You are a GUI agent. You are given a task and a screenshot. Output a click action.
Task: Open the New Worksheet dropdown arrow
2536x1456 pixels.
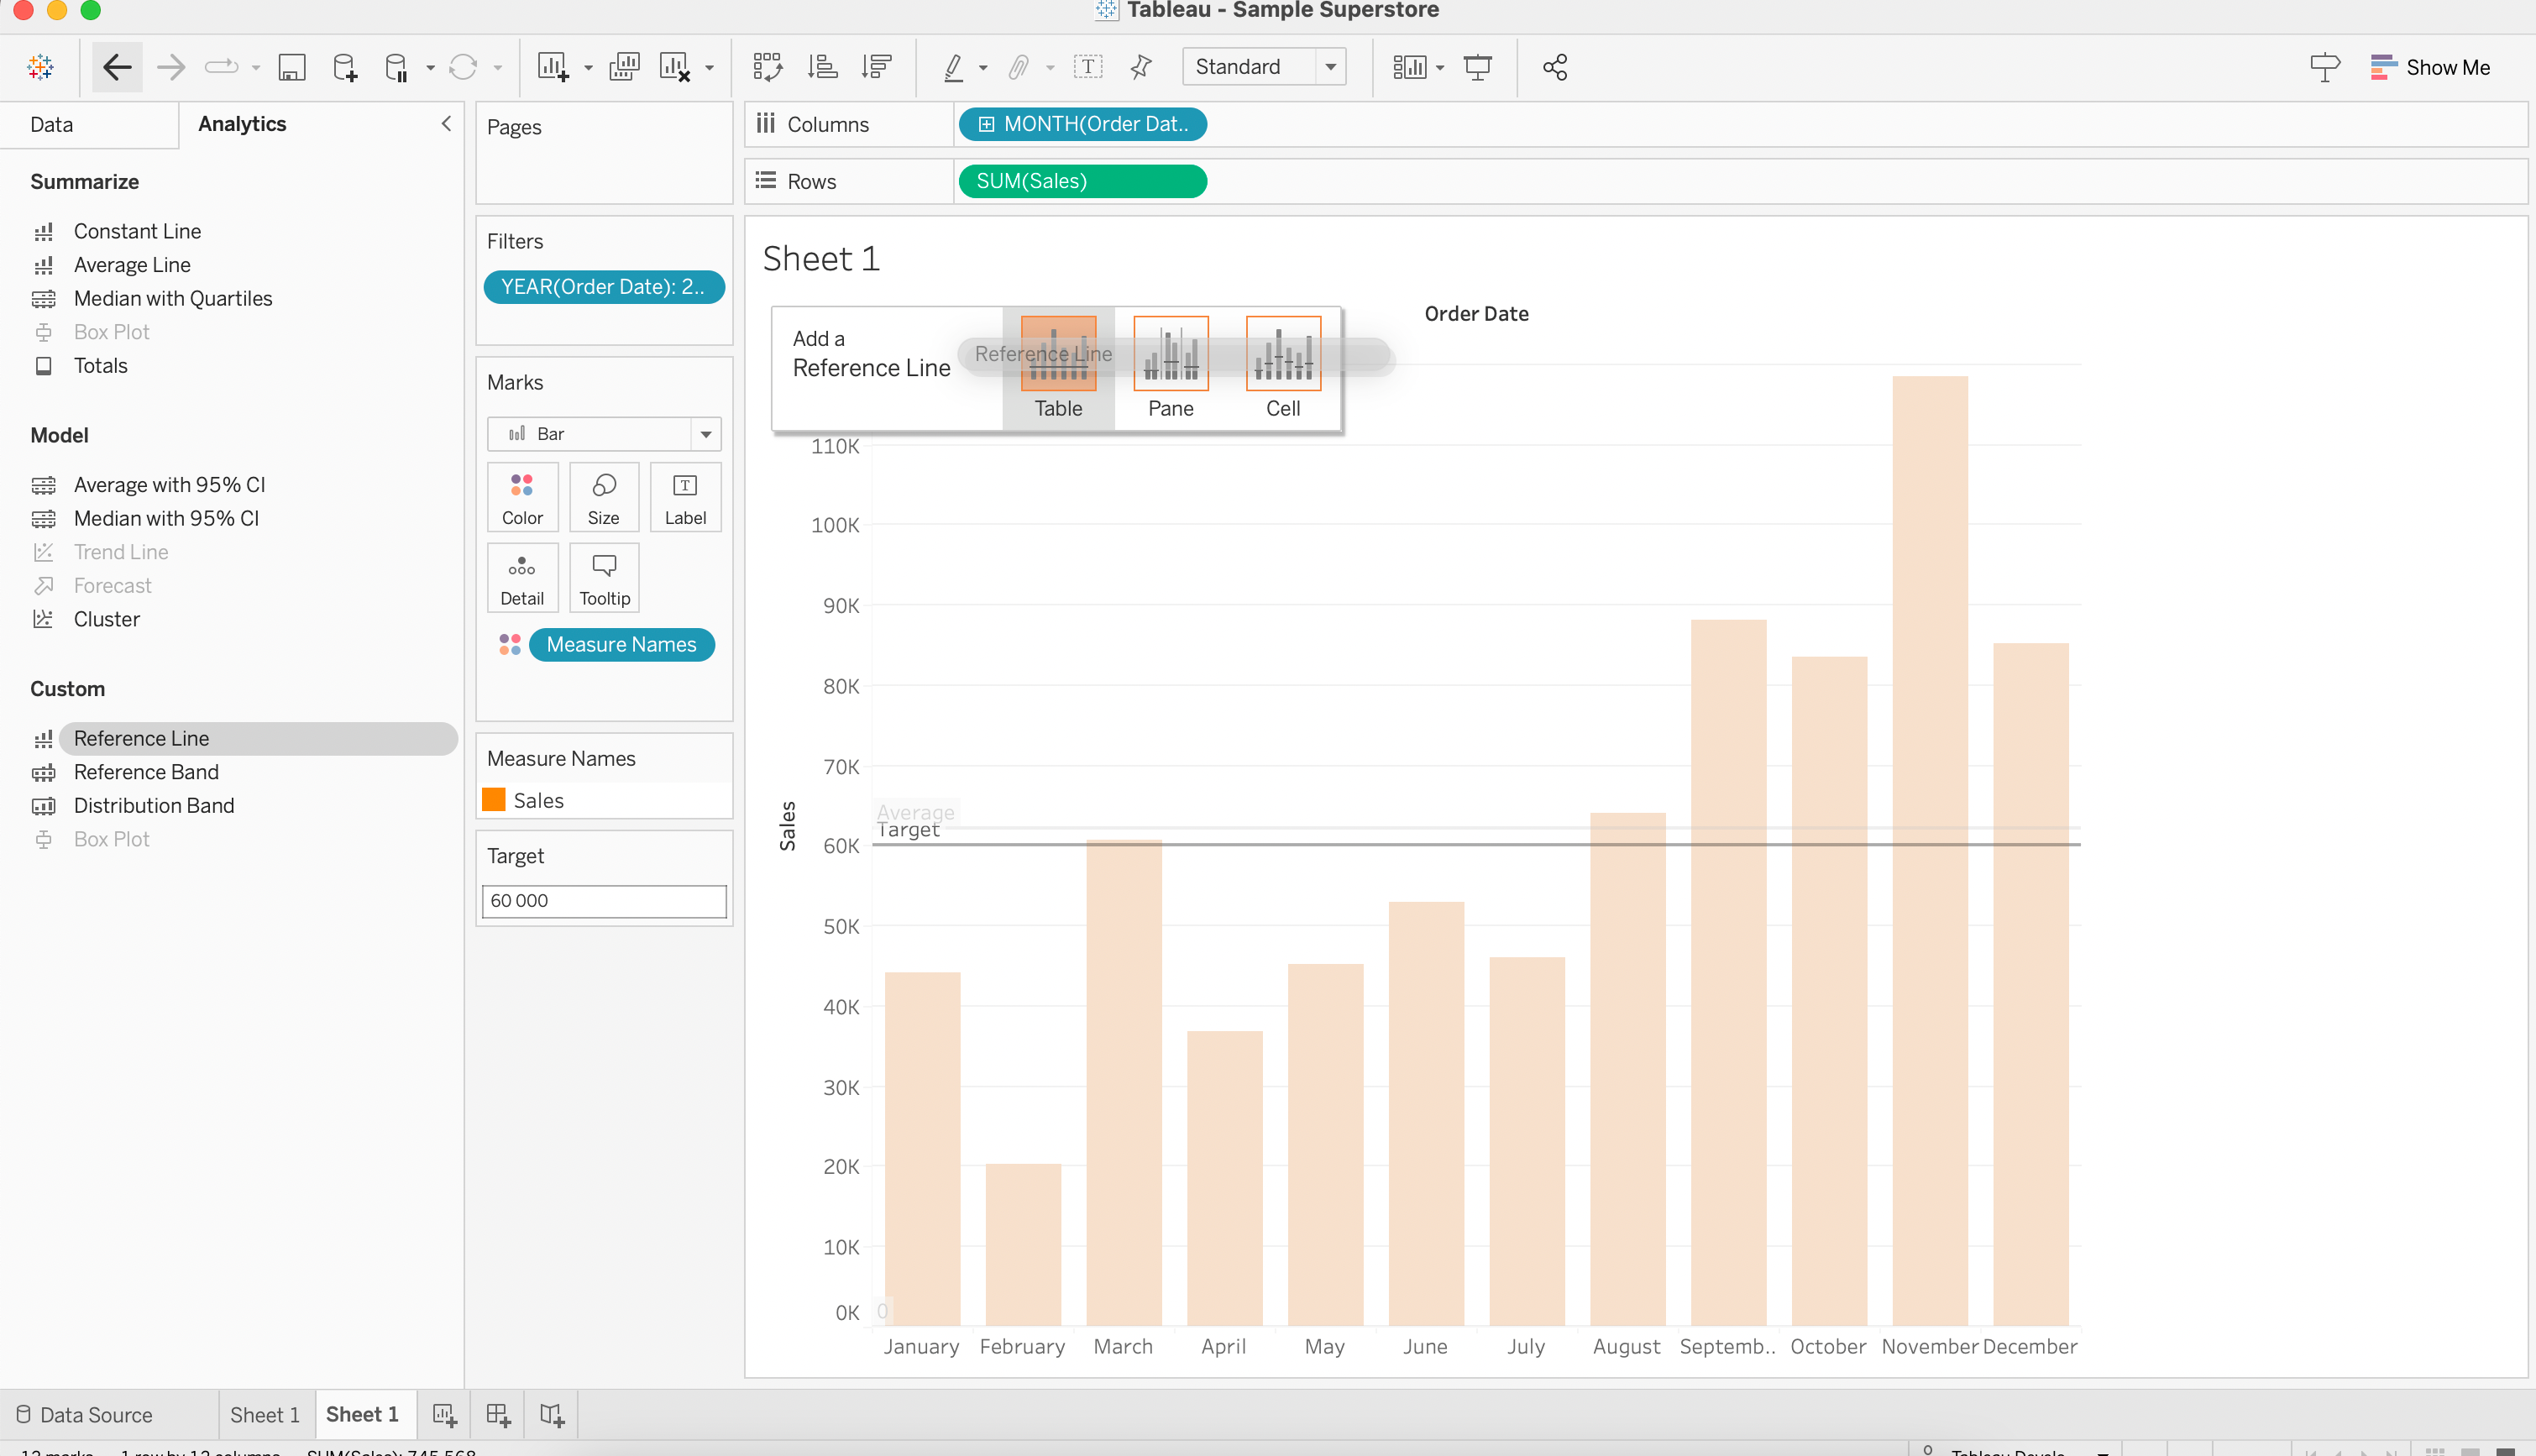(x=588, y=68)
